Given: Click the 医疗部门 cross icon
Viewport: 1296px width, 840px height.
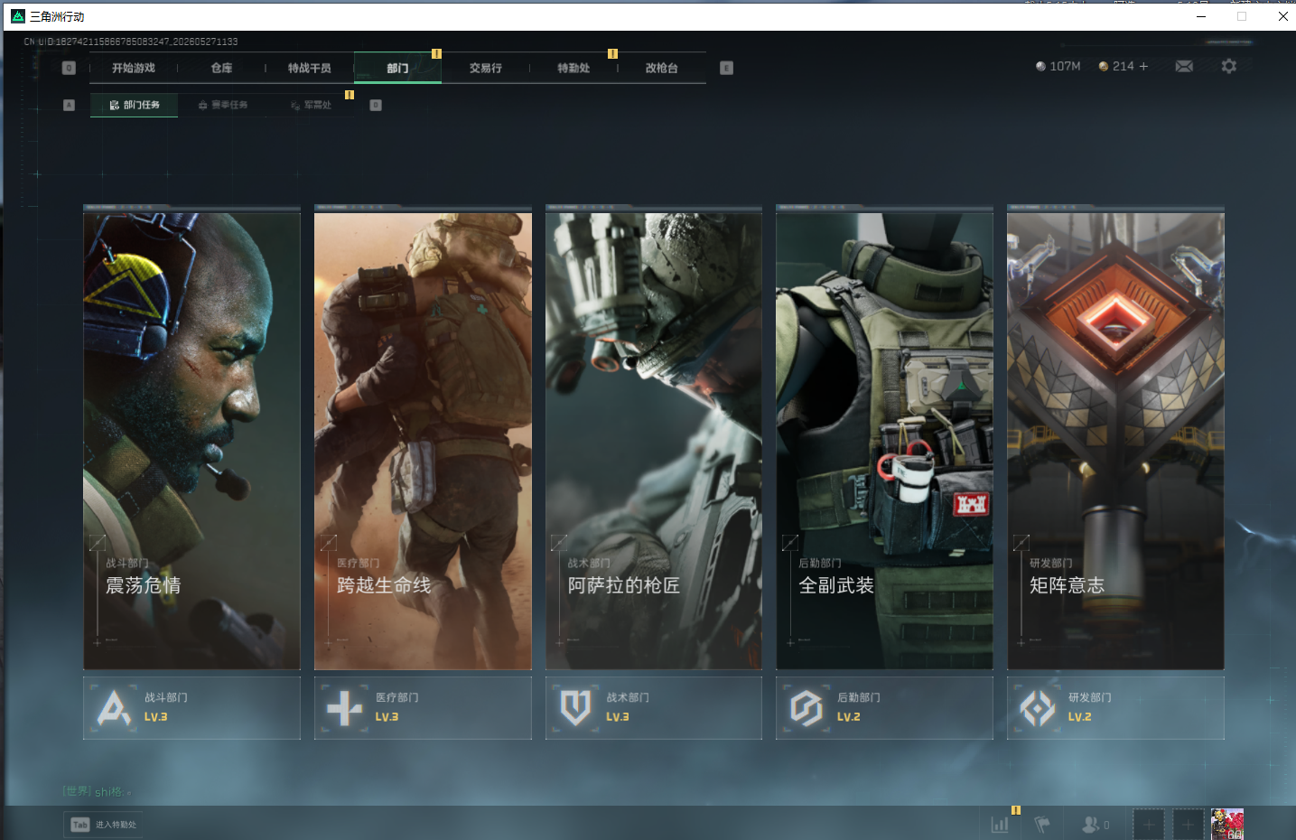Looking at the screenshot, I should pos(345,708).
